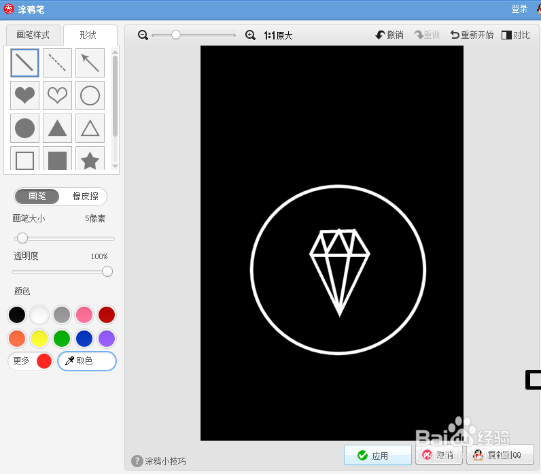This screenshot has height=474, width=541.
Task: Pick the orange color swatch
Action: (17, 338)
